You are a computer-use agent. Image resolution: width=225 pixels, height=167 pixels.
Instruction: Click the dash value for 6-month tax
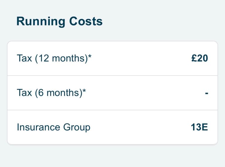(x=206, y=93)
